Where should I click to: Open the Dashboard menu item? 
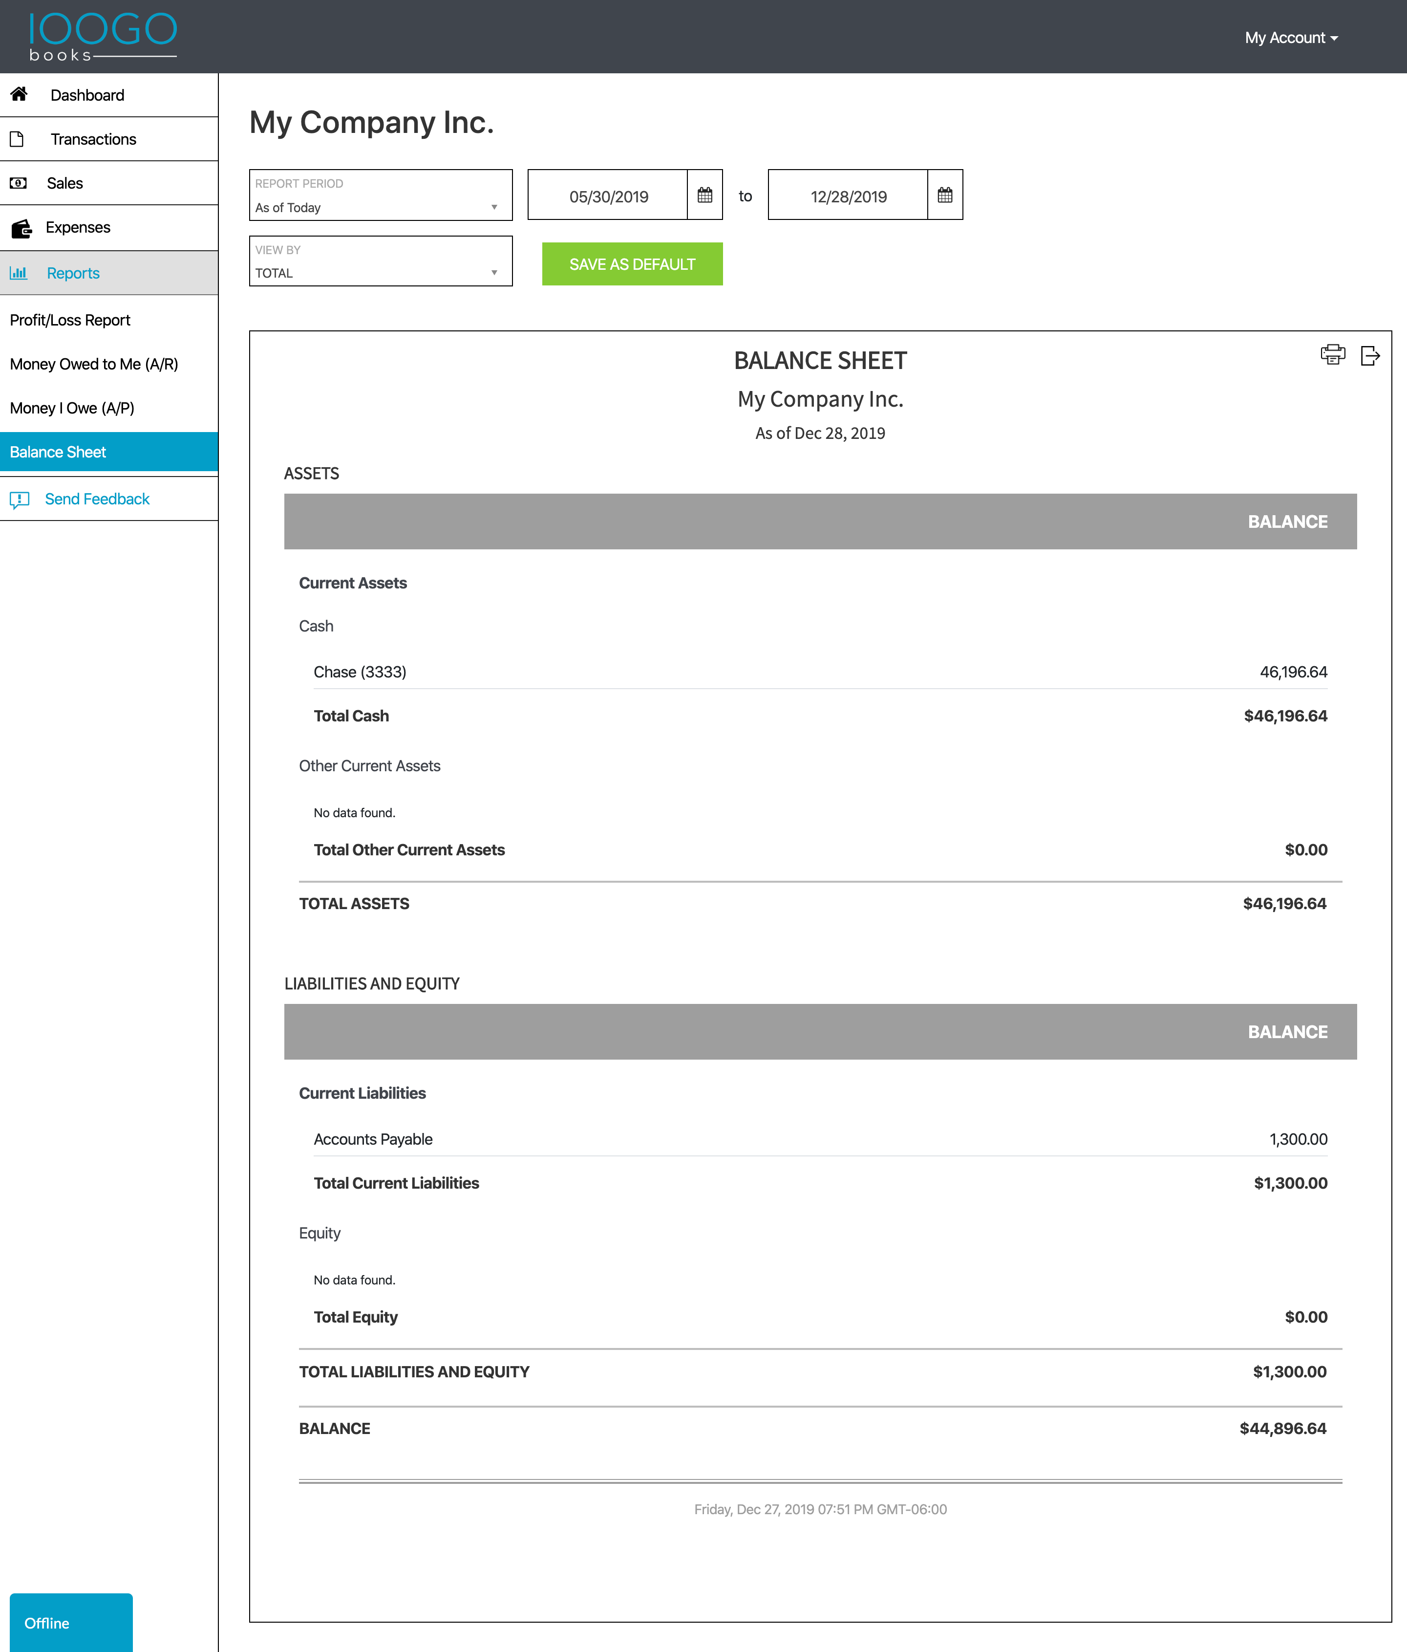pyautogui.click(x=109, y=95)
